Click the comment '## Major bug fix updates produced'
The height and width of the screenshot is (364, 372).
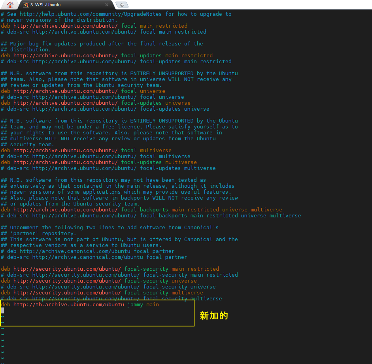click(x=102, y=43)
